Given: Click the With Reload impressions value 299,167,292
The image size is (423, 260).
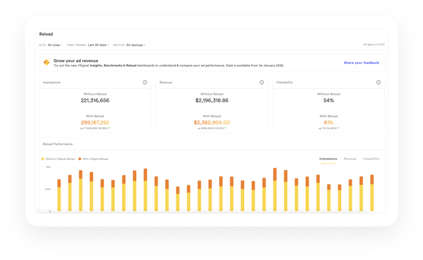Looking at the screenshot, I should point(95,122).
